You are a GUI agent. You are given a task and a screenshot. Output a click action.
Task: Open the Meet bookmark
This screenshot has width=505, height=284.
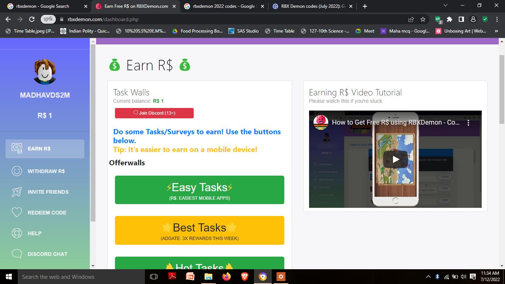click(365, 31)
